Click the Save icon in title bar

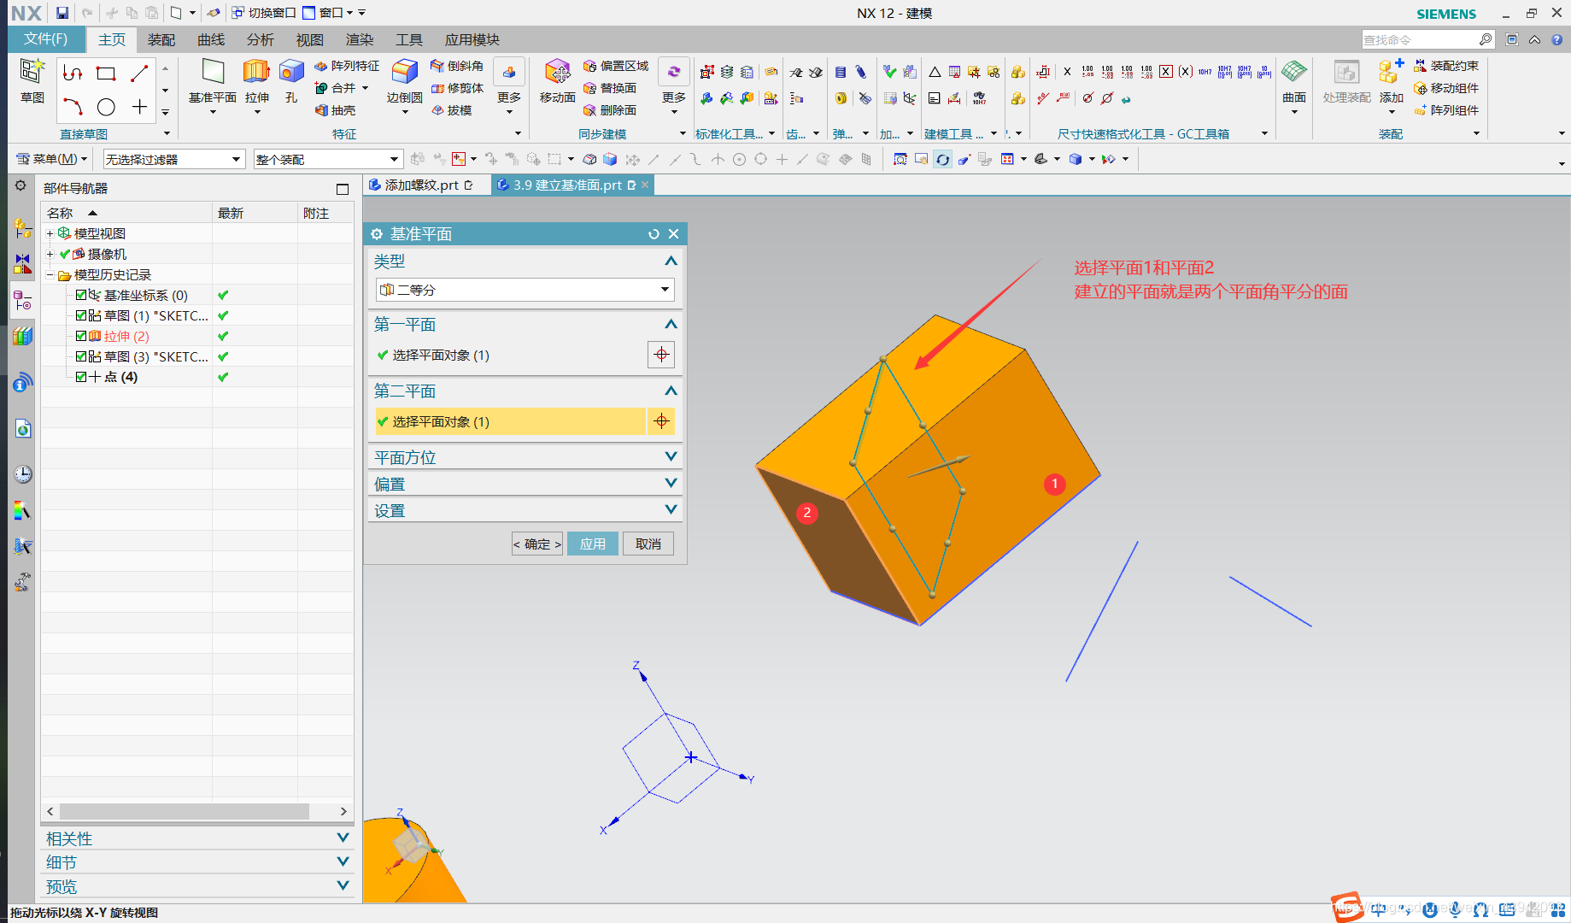pyautogui.click(x=62, y=13)
